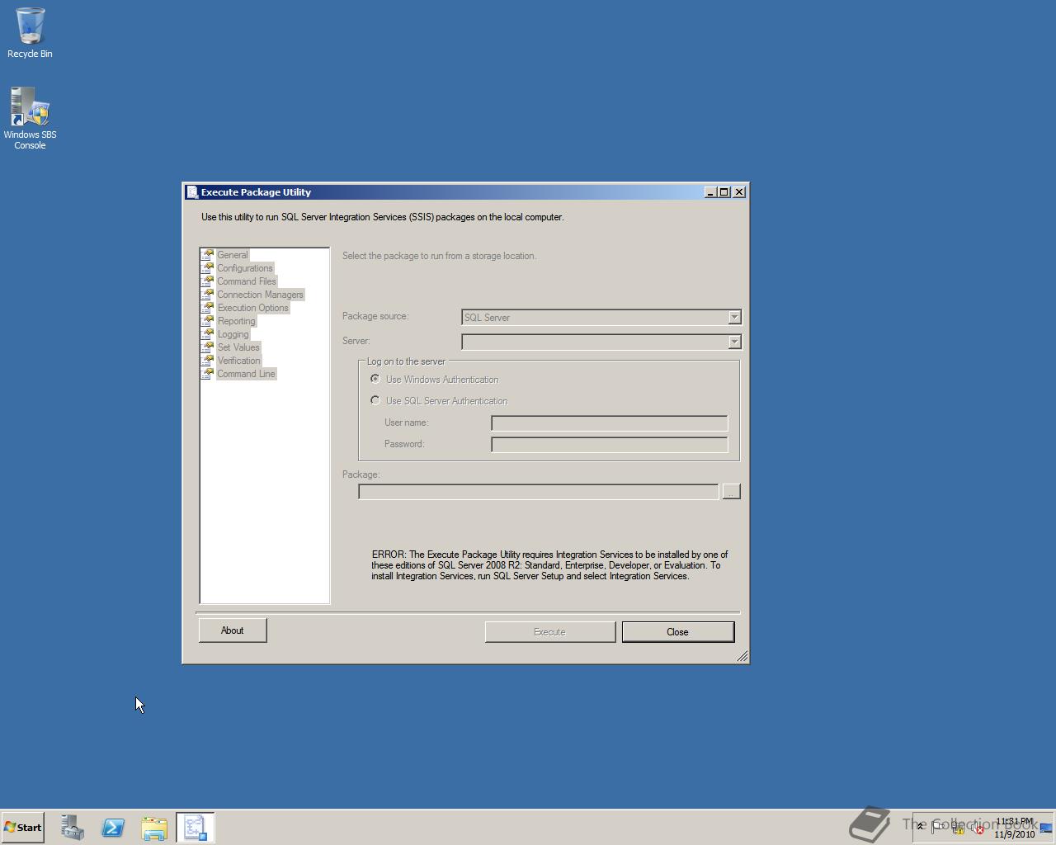Screen dimensions: 1056x845
Task: Open Windows Explorer from the taskbar
Action: point(154,828)
